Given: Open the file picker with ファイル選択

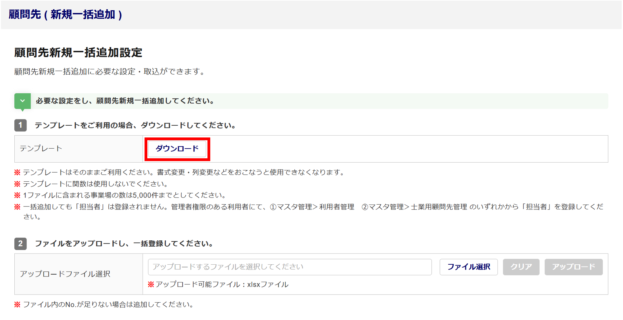Looking at the screenshot, I should pyautogui.click(x=468, y=267).
